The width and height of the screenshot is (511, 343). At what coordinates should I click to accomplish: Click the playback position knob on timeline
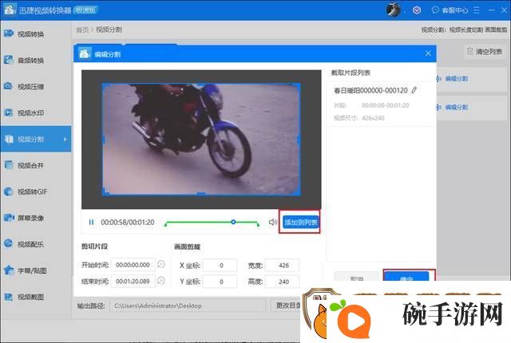tap(233, 222)
